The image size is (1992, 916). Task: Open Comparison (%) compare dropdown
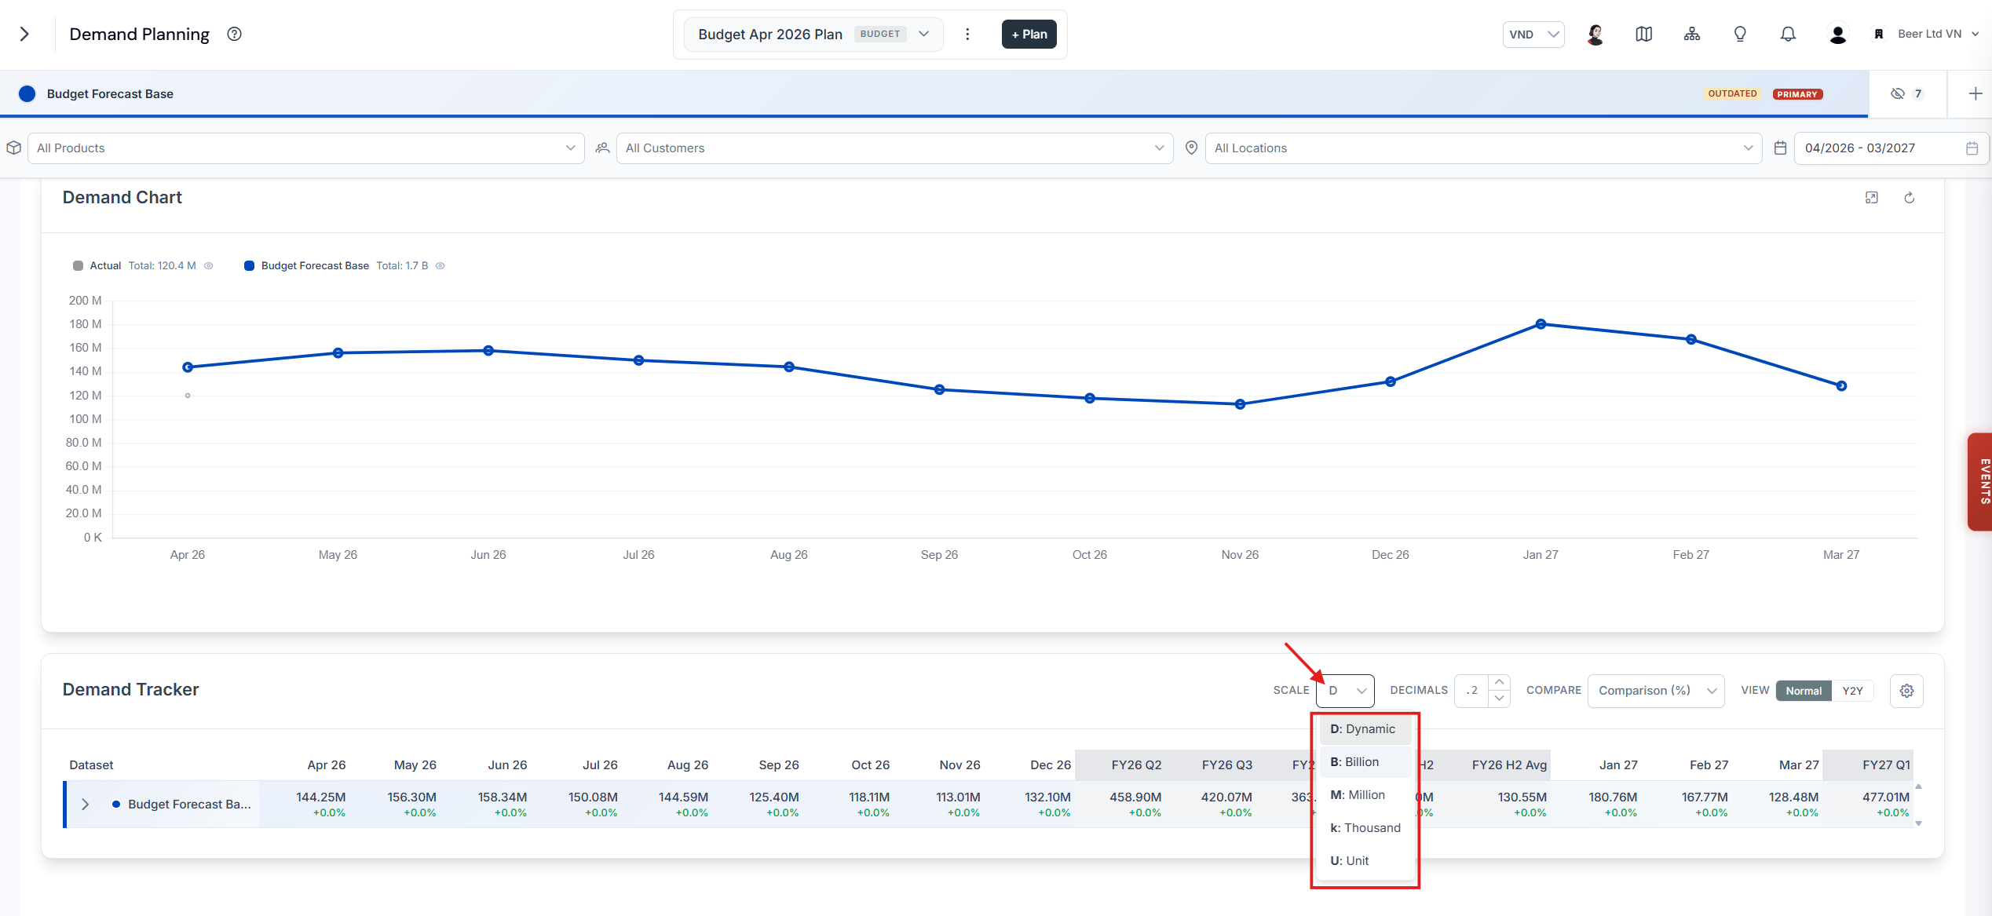click(1656, 691)
